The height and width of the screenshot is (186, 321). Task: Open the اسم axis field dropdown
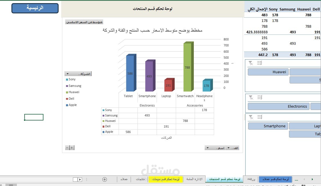(215, 148)
